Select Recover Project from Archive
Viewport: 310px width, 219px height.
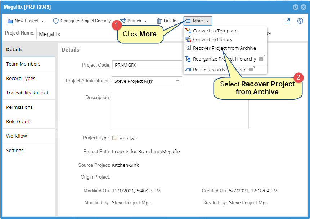[225, 48]
